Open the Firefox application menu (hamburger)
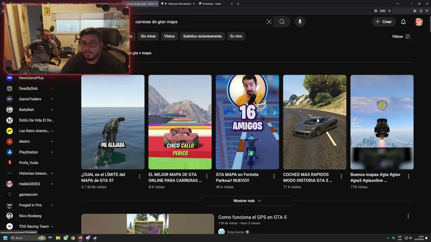The width and height of the screenshot is (431, 242). pos(427,11)
